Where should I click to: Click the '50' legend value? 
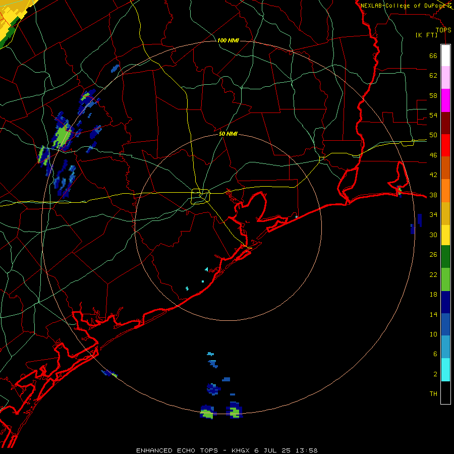[433, 135]
